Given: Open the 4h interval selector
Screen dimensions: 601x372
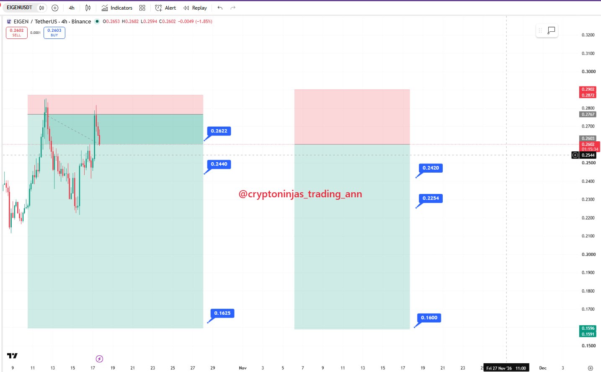Looking at the screenshot, I should point(72,8).
